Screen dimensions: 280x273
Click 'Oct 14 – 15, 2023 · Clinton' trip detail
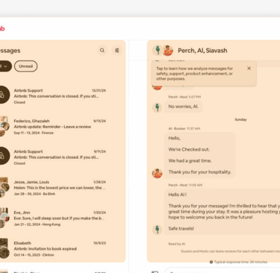tap(34, 255)
